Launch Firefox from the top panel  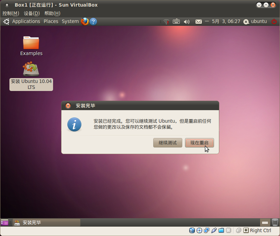pyautogui.click(x=85, y=22)
